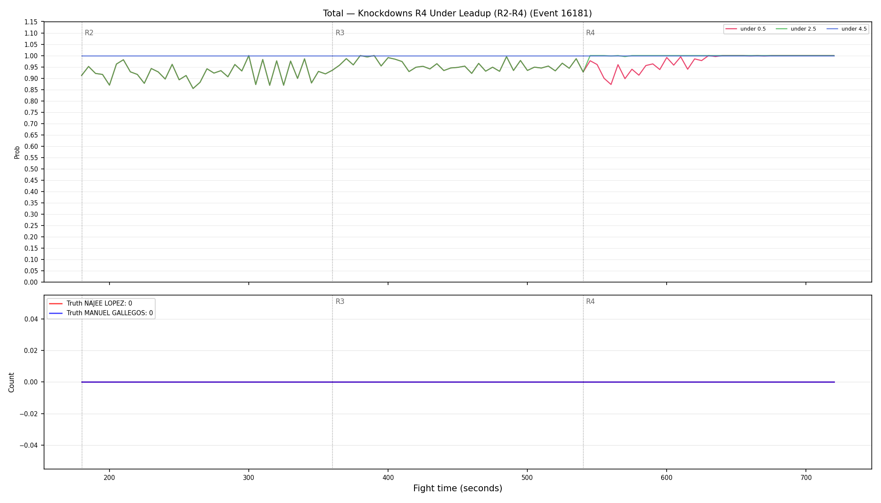This screenshot has width=881, height=503.
Task: Click the 600 tick label on x-axis
Action: pyautogui.click(x=667, y=477)
